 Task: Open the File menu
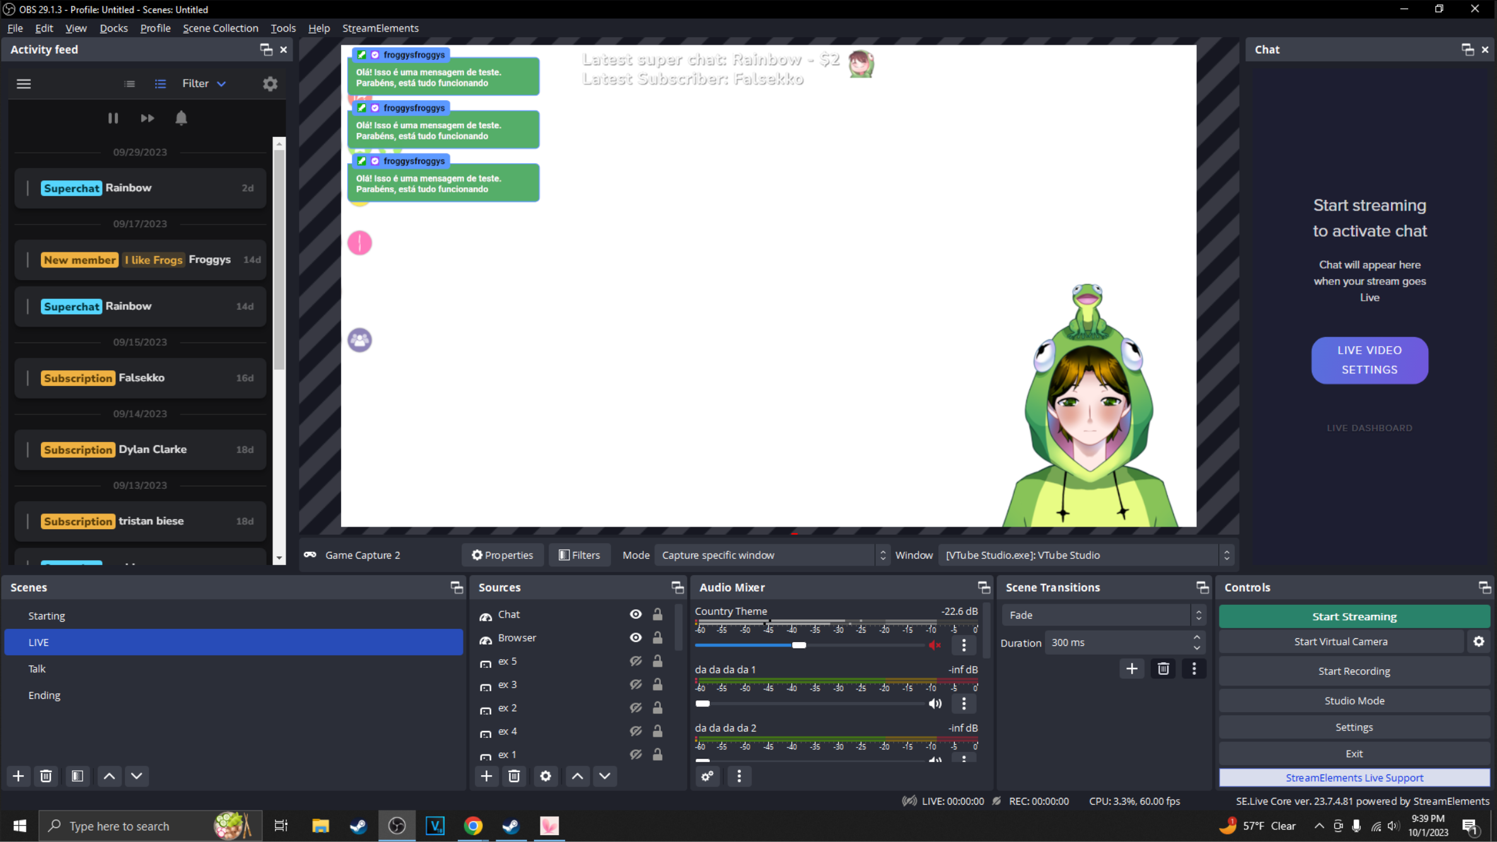coord(15,28)
